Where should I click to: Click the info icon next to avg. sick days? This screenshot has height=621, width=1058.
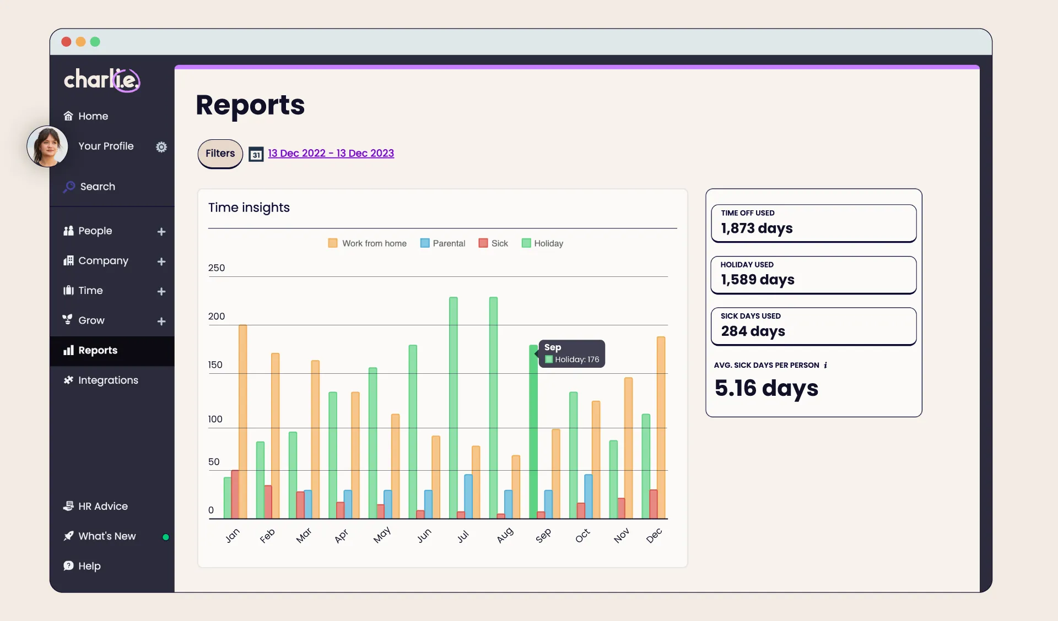click(x=825, y=365)
